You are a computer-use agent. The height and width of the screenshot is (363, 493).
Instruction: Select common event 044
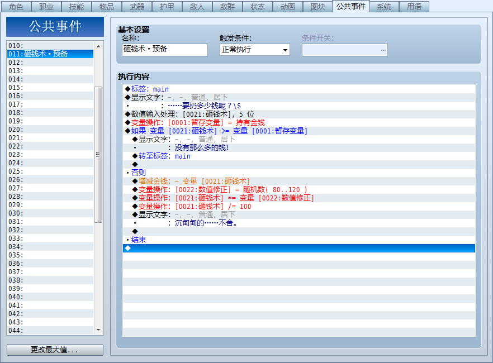click(50, 331)
